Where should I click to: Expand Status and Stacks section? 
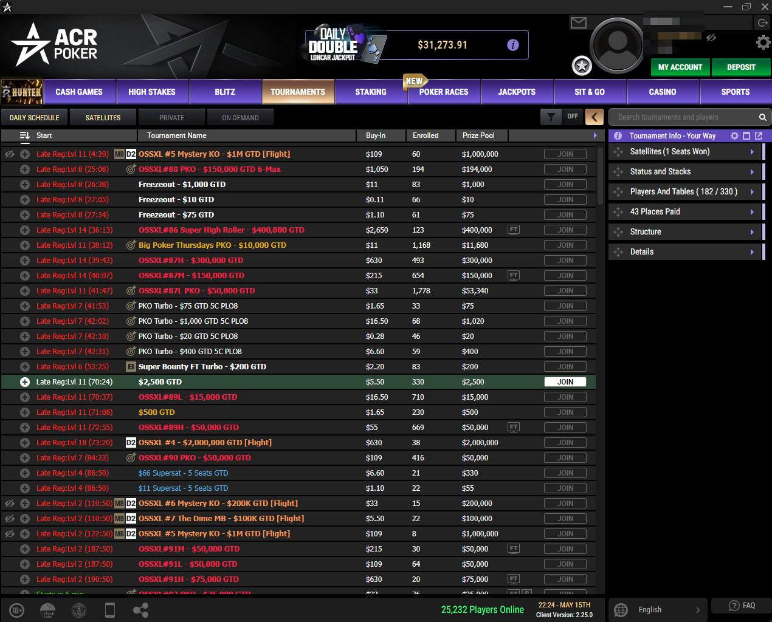point(686,172)
